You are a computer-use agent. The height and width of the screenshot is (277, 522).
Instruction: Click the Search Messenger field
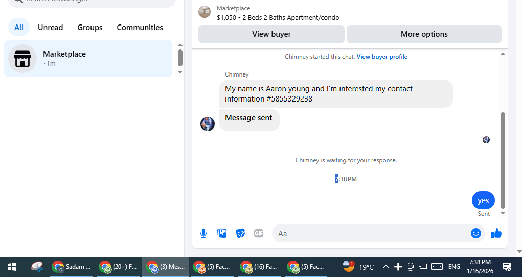pos(92,2)
